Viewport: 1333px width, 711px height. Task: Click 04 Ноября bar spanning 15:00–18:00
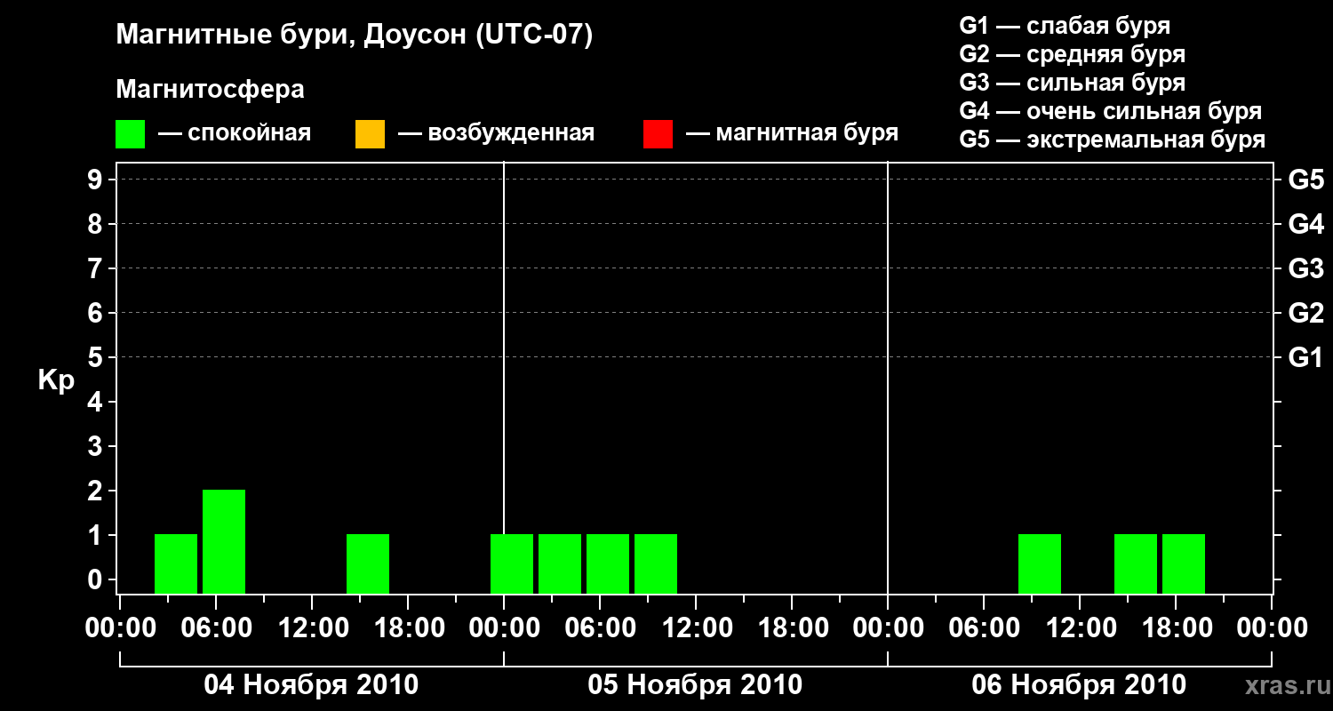[368, 563]
